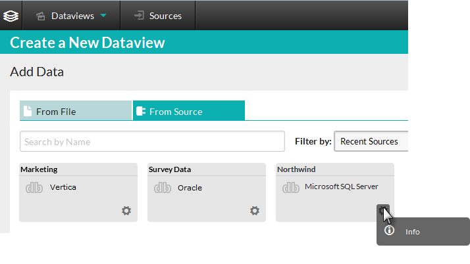Screen dimensions: 470x264
Task: Click the file icon on From File tab
Action: (28, 111)
